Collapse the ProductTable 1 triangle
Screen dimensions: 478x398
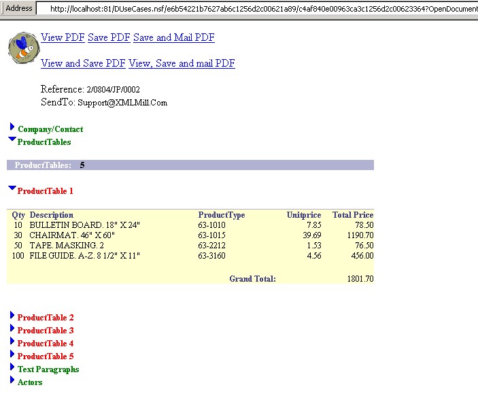pyautogui.click(x=12, y=188)
